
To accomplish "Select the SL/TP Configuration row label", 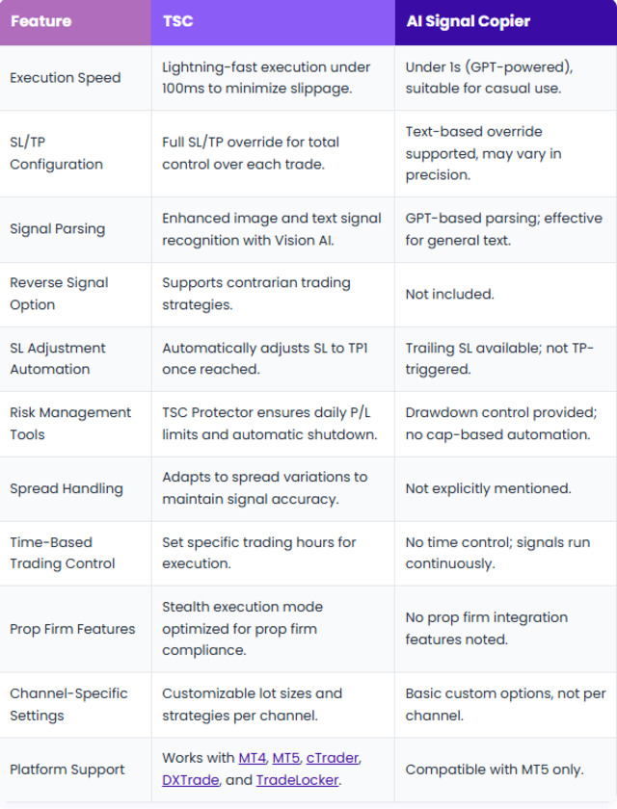I will click(x=56, y=153).
